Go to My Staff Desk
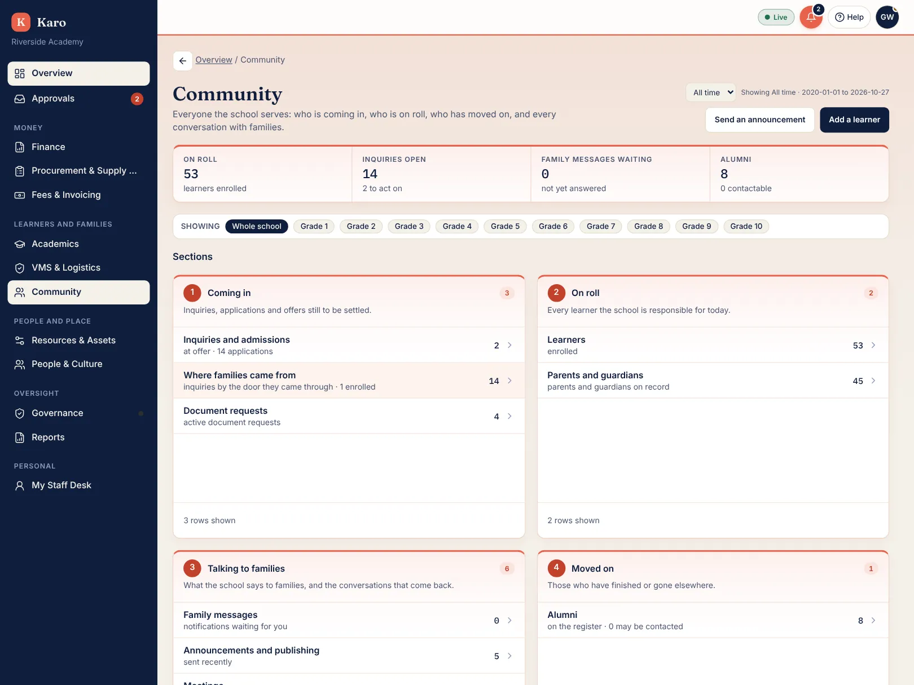Image resolution: width=914 pixels, height=685 pixels. [x=78, y=485]
